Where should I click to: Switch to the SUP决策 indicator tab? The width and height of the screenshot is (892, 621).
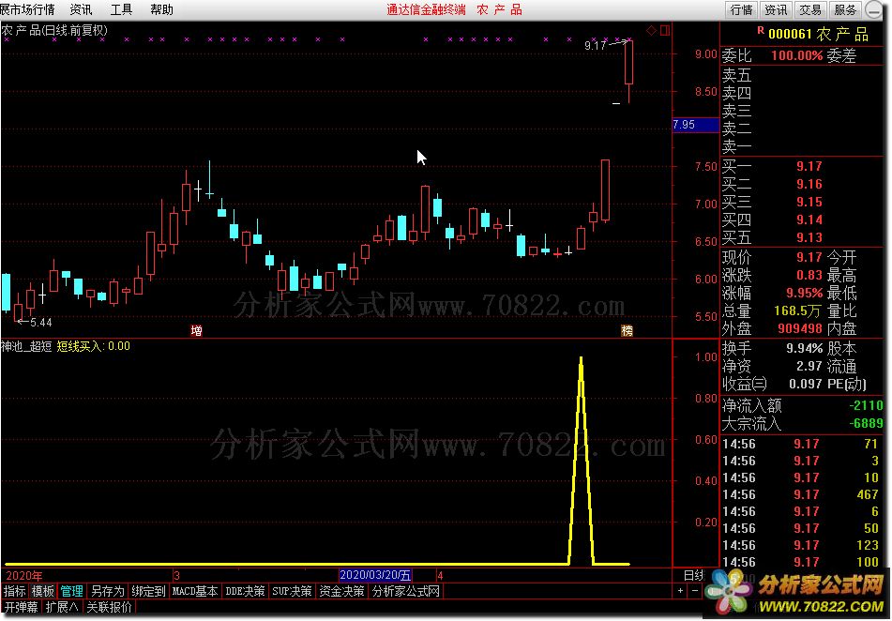coord(292,591)
